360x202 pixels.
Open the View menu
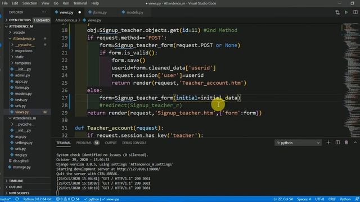pyautogui.click(x=45, y=3)
